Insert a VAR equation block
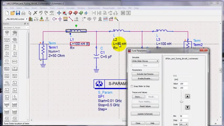This screenshot has height=126, width=224. (x=65, y=19)
